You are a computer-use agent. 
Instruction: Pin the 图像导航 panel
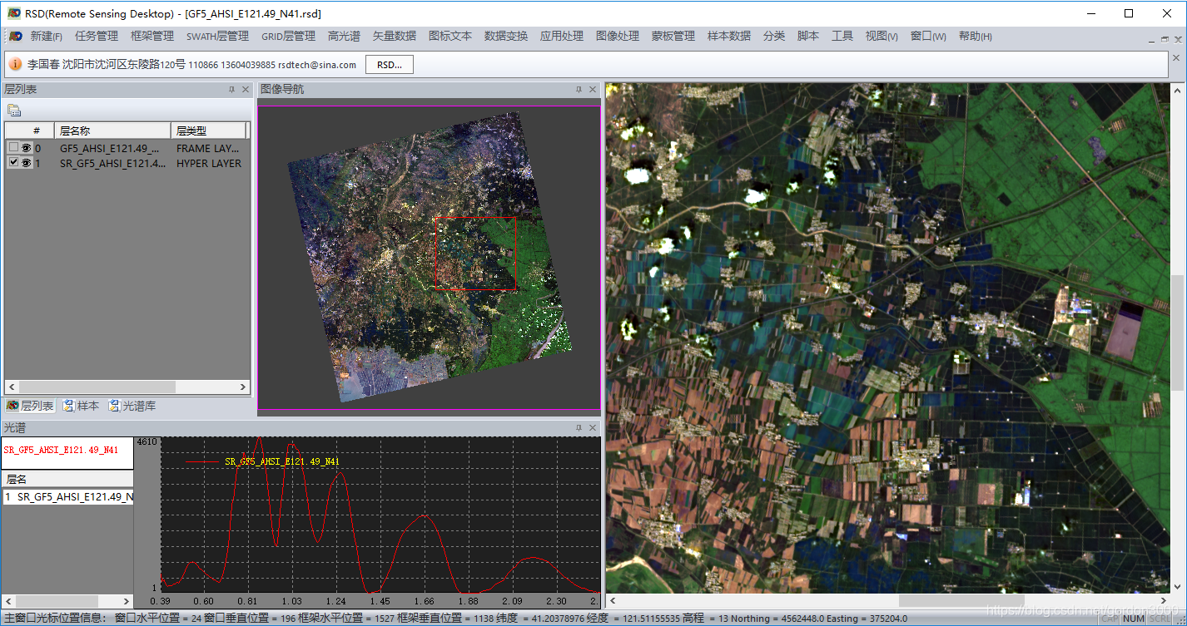tap(579, 90)
